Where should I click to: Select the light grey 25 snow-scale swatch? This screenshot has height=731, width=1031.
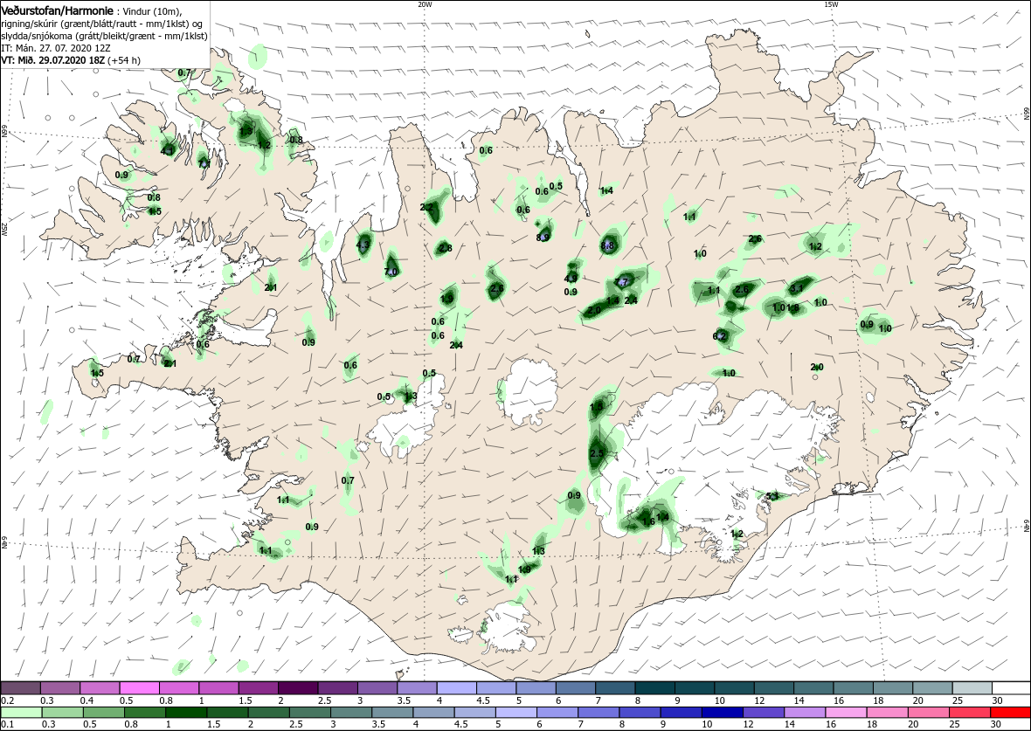(972, 688)
